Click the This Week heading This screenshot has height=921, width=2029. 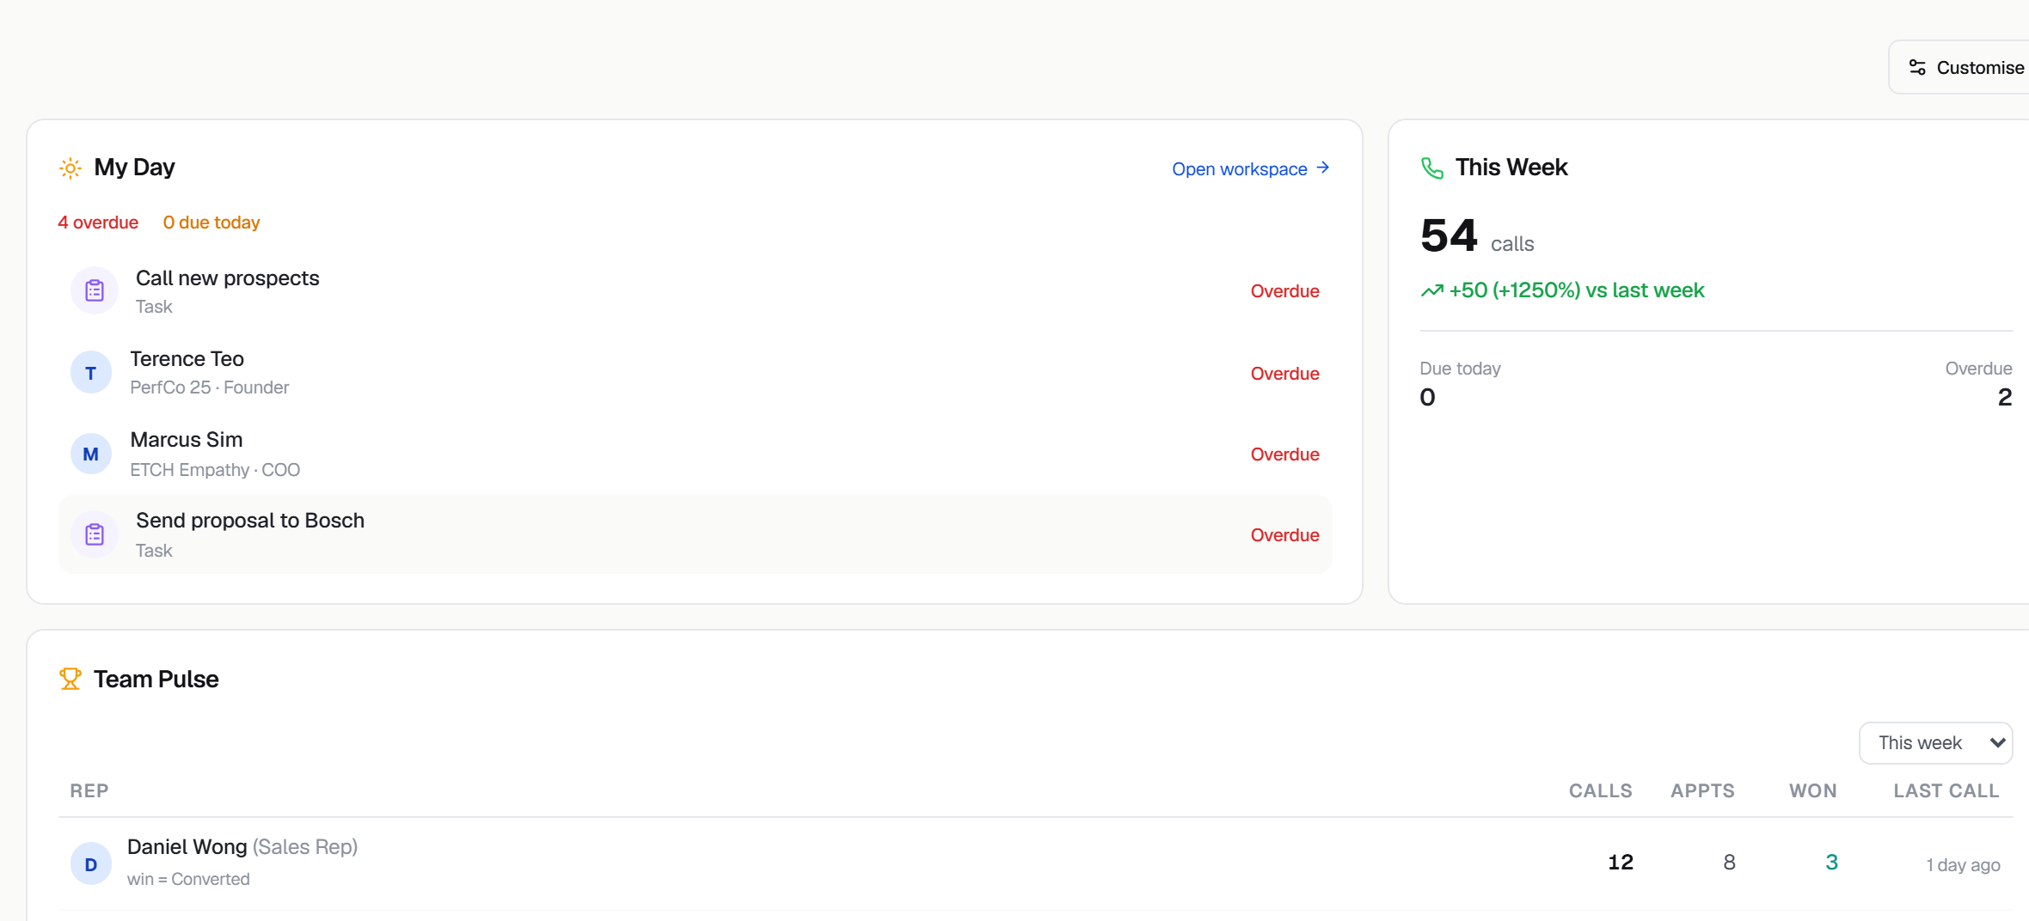point(1511,168)
